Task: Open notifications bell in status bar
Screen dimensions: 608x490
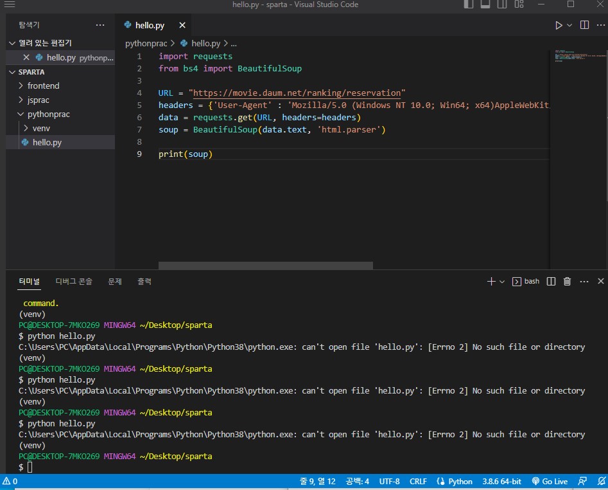Action: 601,482
